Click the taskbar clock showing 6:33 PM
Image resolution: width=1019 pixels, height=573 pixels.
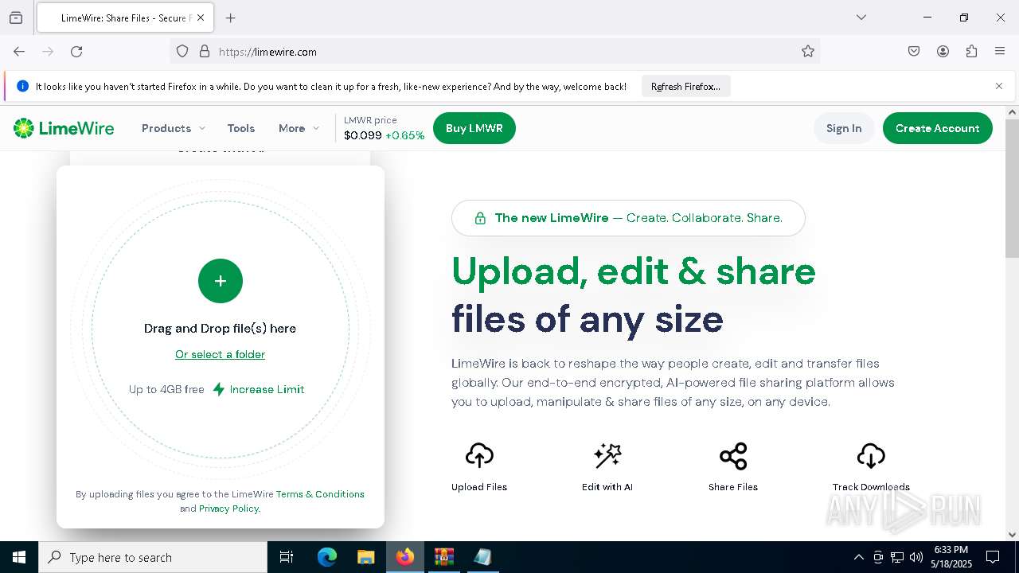[952, 557]
